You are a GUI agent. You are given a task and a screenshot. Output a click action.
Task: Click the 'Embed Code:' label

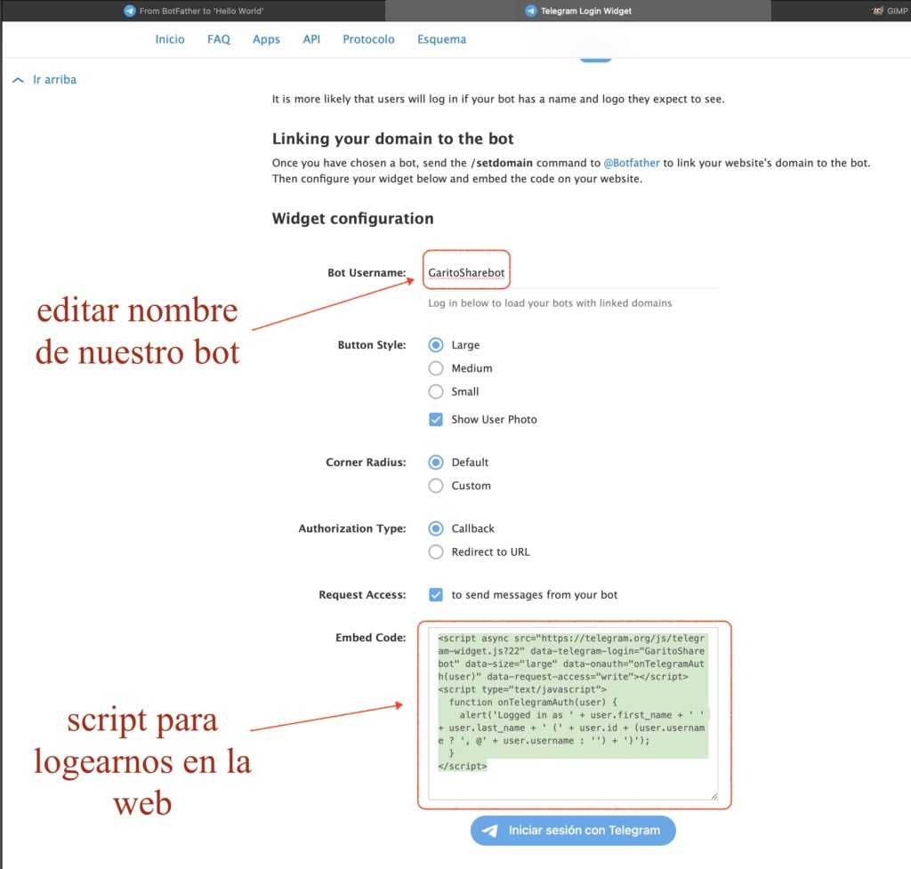[371, 638]
